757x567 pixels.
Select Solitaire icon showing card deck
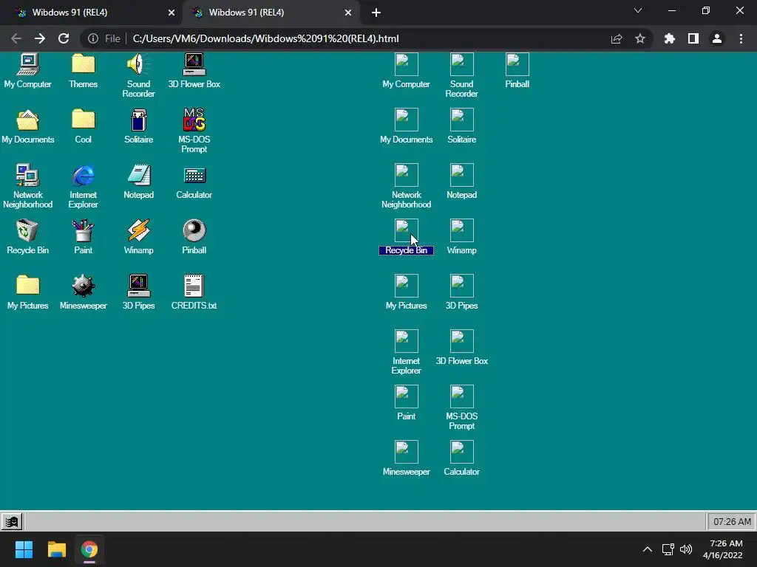tap(138, 120)
